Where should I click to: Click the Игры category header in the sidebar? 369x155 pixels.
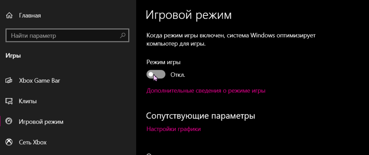click(13, 55)
